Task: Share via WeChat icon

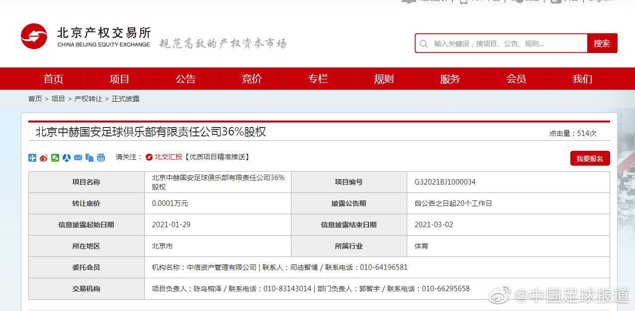Action: (x=55, y=158)
